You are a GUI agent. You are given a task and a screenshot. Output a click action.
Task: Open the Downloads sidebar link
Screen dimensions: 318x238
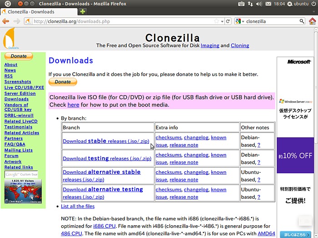[16, 99]
